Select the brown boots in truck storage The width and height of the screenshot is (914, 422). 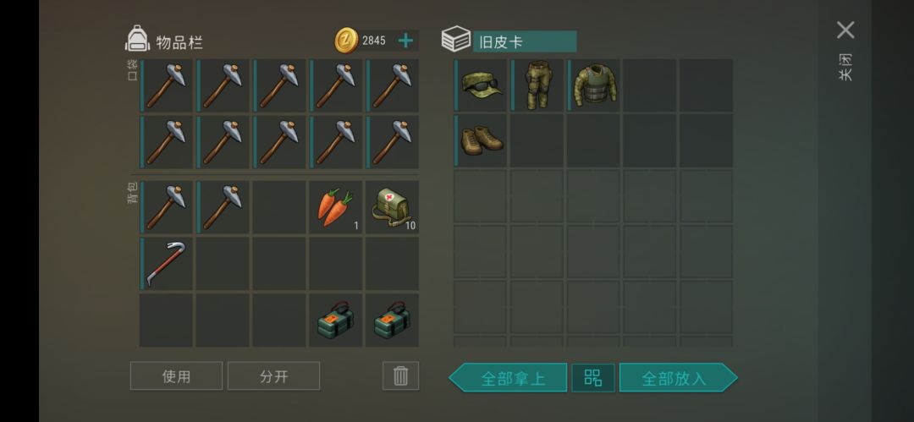point(481,141)
